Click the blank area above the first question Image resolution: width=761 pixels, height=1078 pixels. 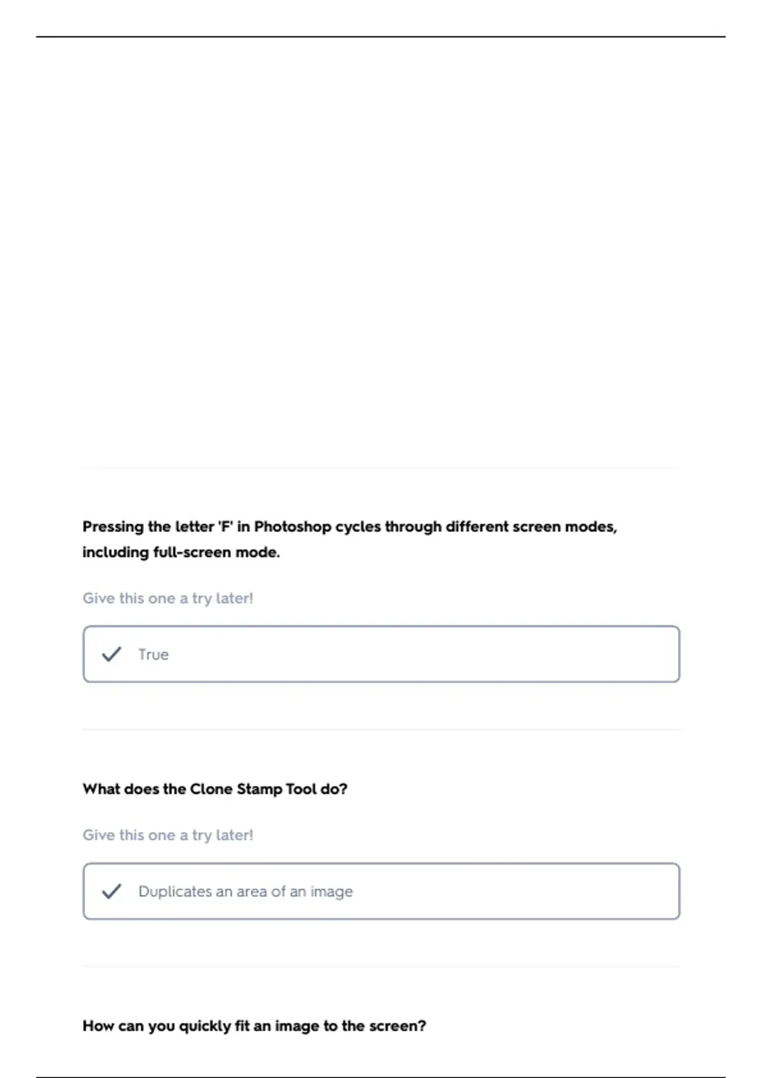380,254
